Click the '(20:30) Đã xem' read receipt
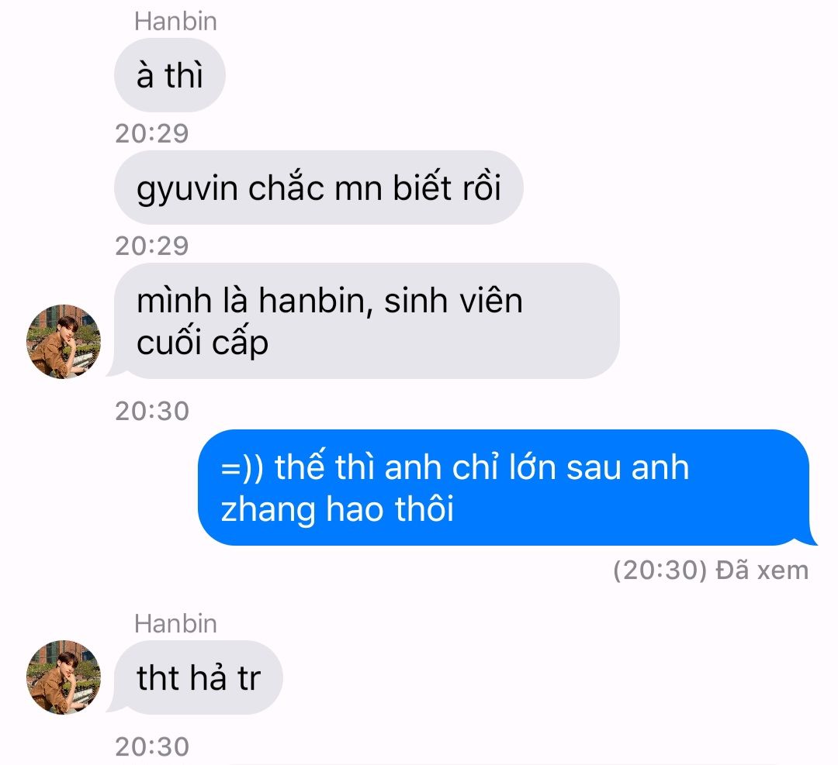838x765 pixels. pyautogui.click(x=711, y=570)
